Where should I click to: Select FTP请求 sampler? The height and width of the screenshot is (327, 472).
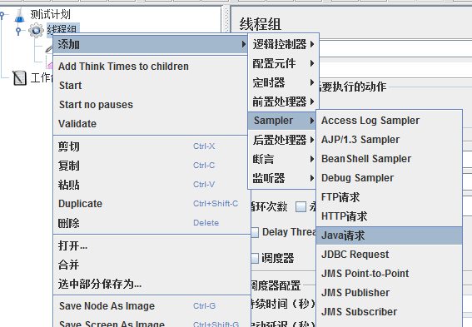(x=389, y=197)
